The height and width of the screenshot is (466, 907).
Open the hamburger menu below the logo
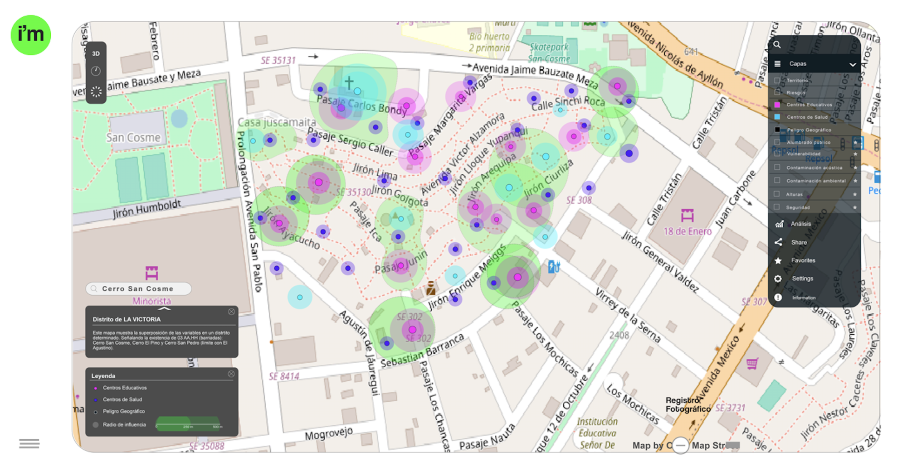point(29,443)
